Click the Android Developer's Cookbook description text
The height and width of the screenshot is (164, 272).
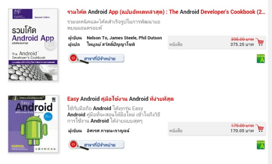point(114,25)
